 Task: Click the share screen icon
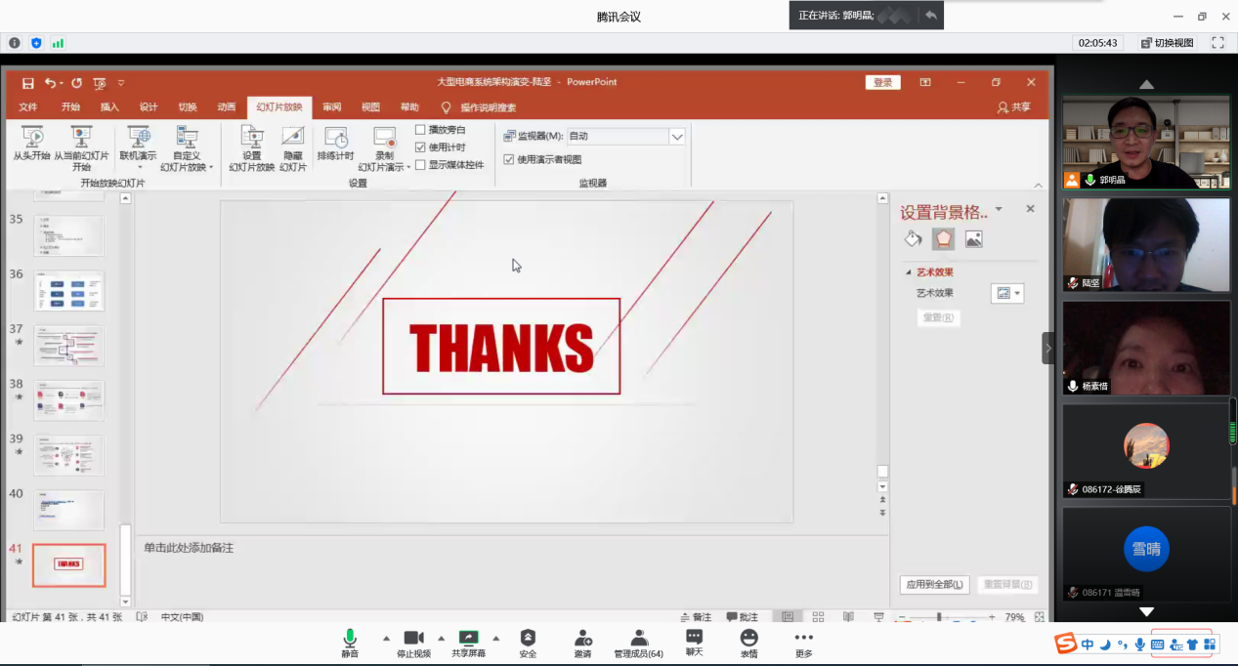click(x=468, y=638)
